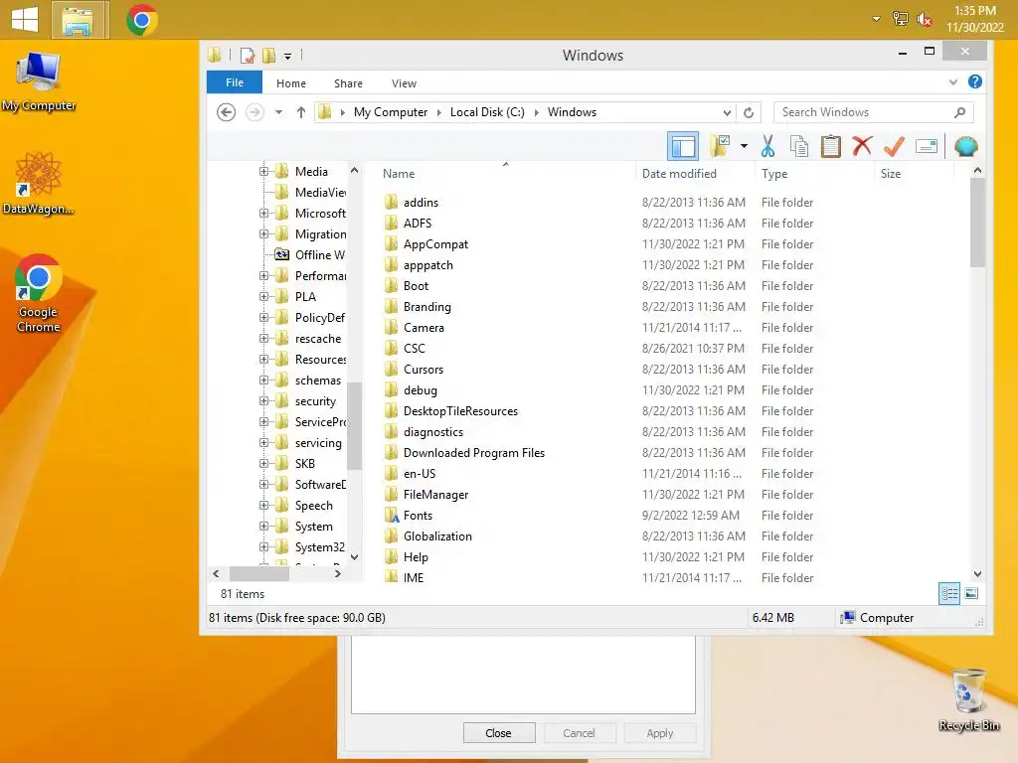Screen dimensions: 1018x763
Task: Click the Windows breadcrumb segment
Action: click(x=572, y=112)
